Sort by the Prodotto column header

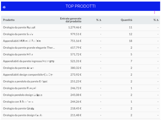[x=9, y=20]
